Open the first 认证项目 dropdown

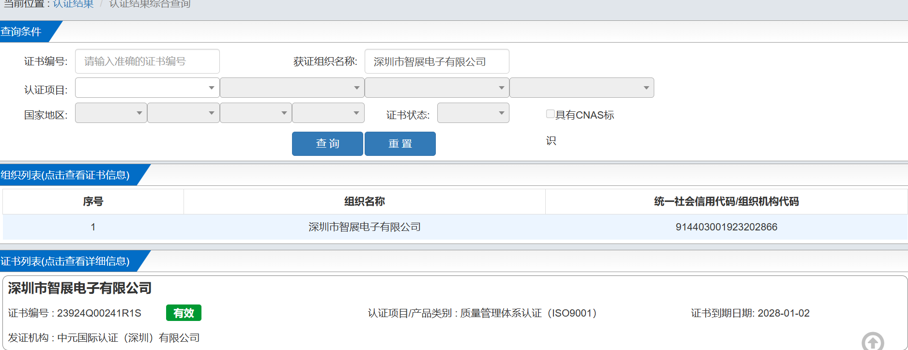[147, 88]
